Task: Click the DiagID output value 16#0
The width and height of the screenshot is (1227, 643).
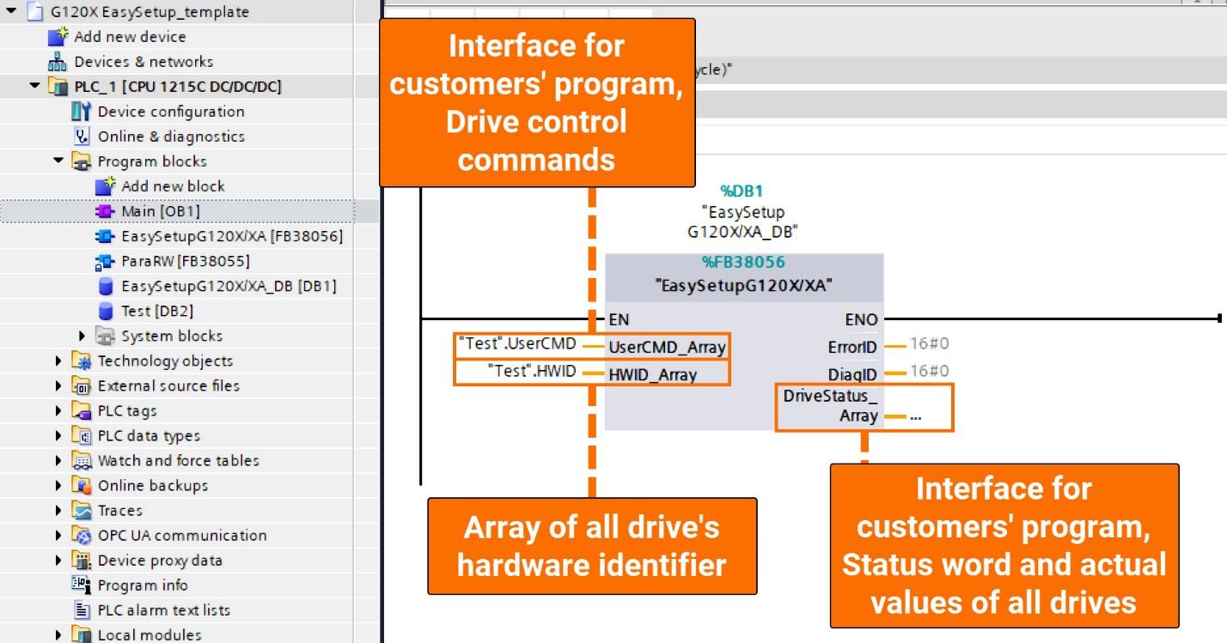Action: pos(931,371)
